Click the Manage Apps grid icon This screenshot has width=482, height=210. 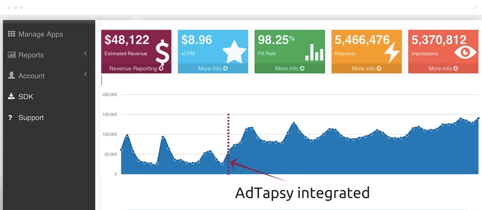(x=11, y=34)
